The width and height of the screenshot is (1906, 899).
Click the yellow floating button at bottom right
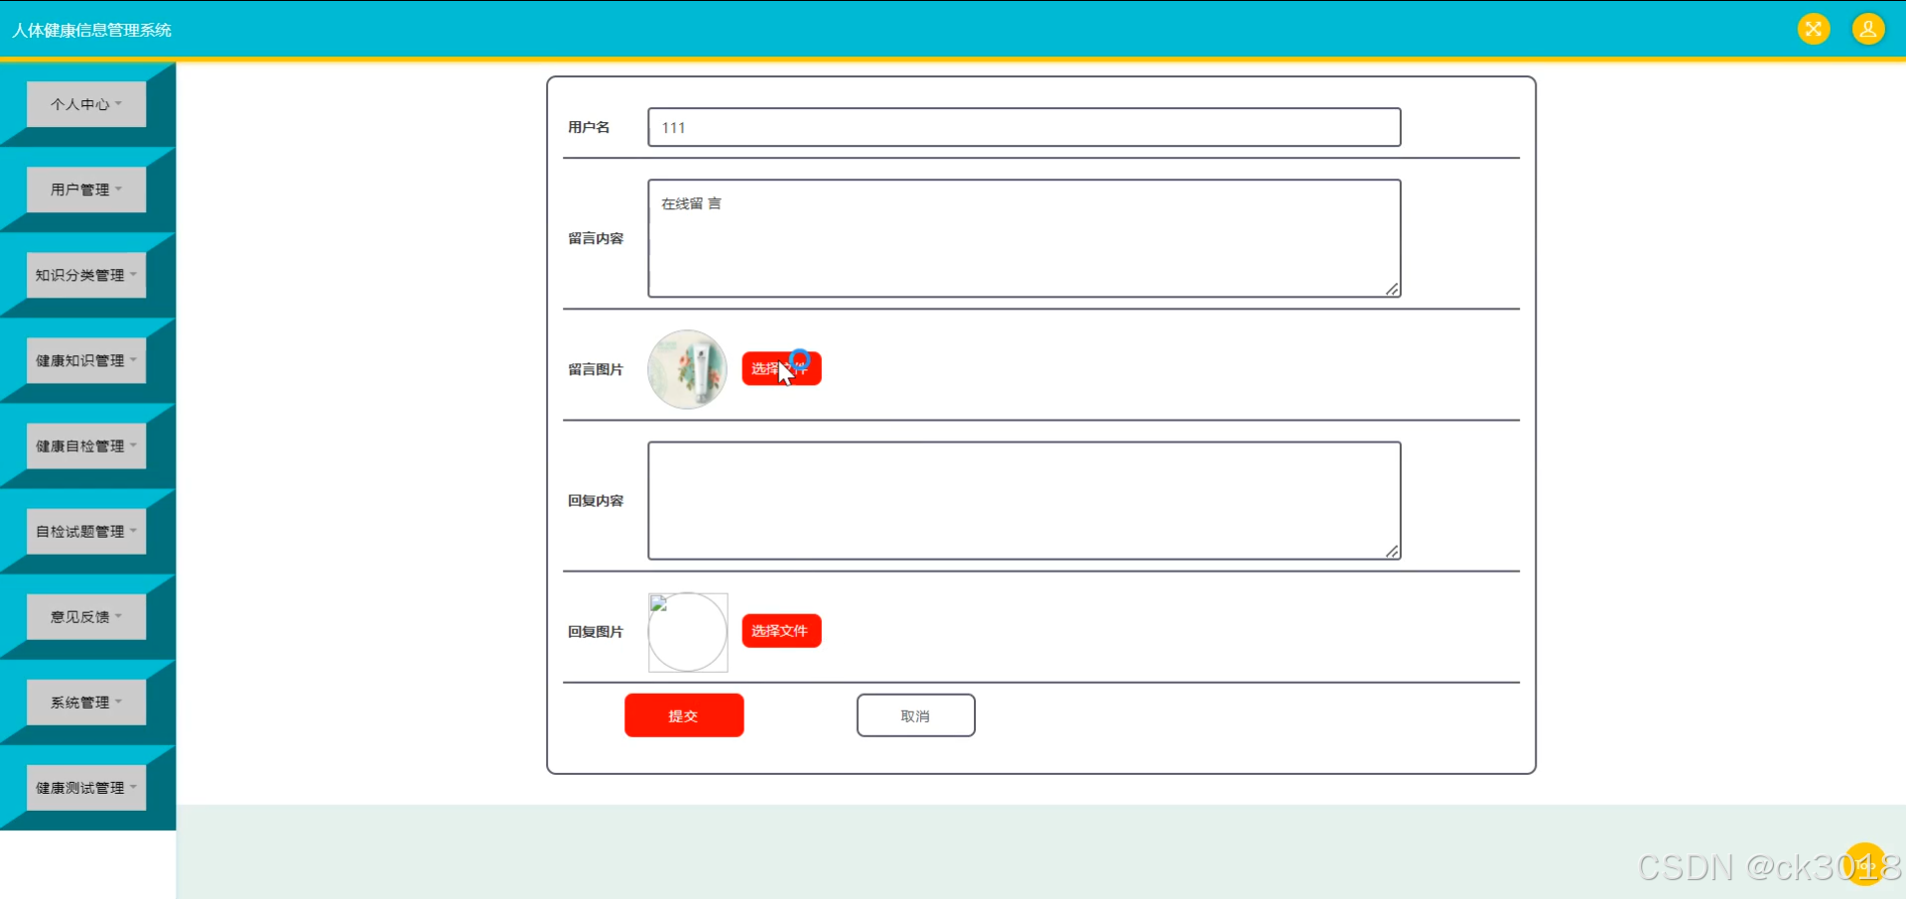click(x=1866, y=864)
